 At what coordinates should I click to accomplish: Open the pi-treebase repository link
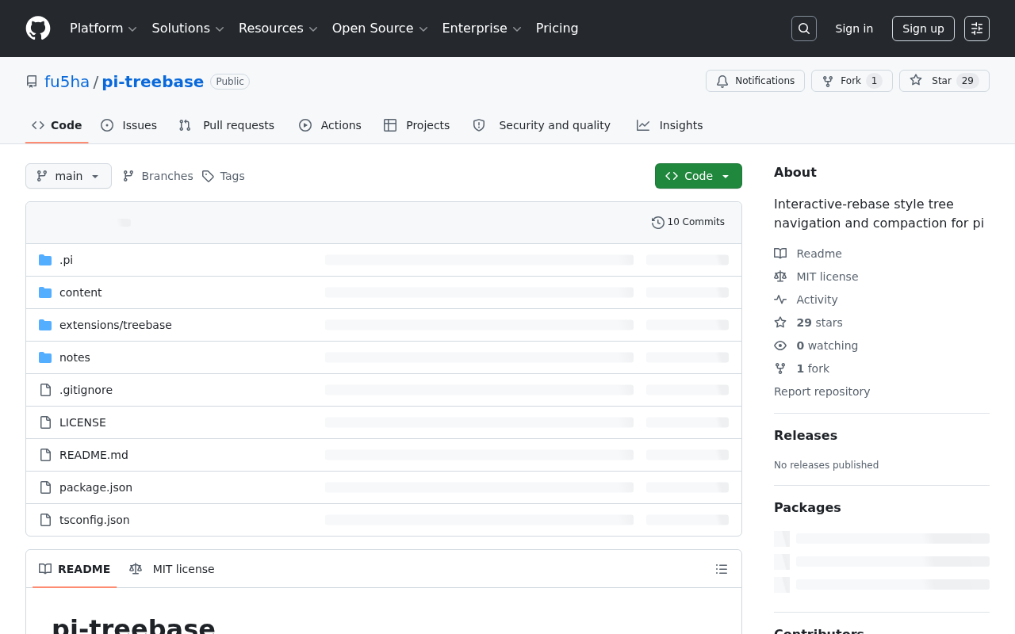[153, 82]
